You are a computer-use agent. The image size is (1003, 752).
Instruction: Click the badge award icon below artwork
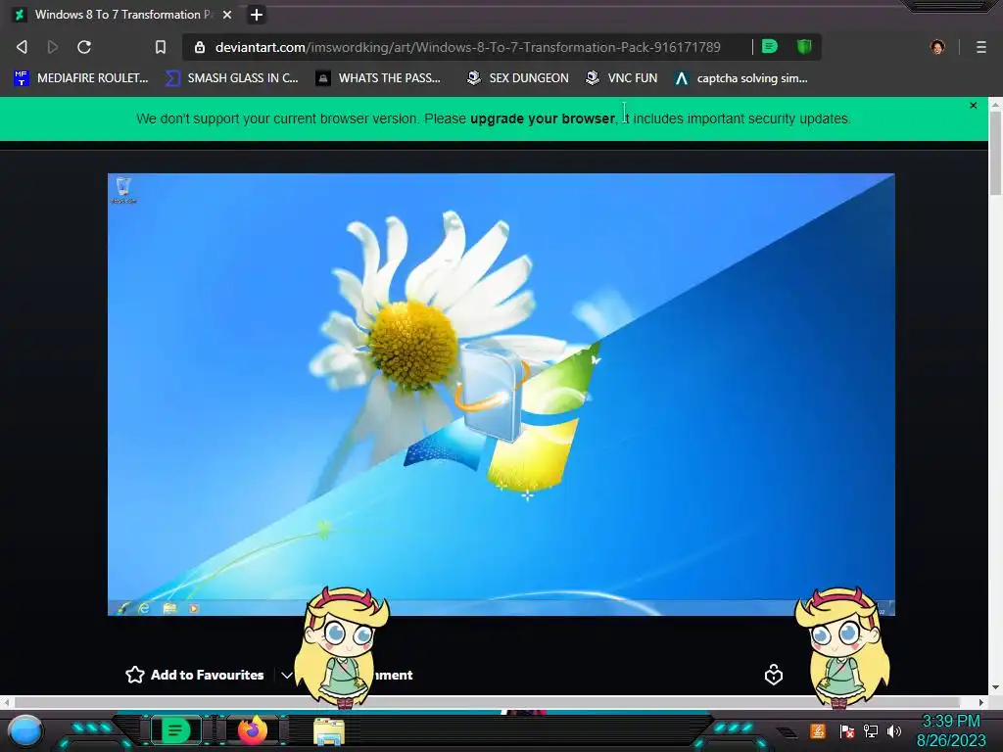click(774, 675)
